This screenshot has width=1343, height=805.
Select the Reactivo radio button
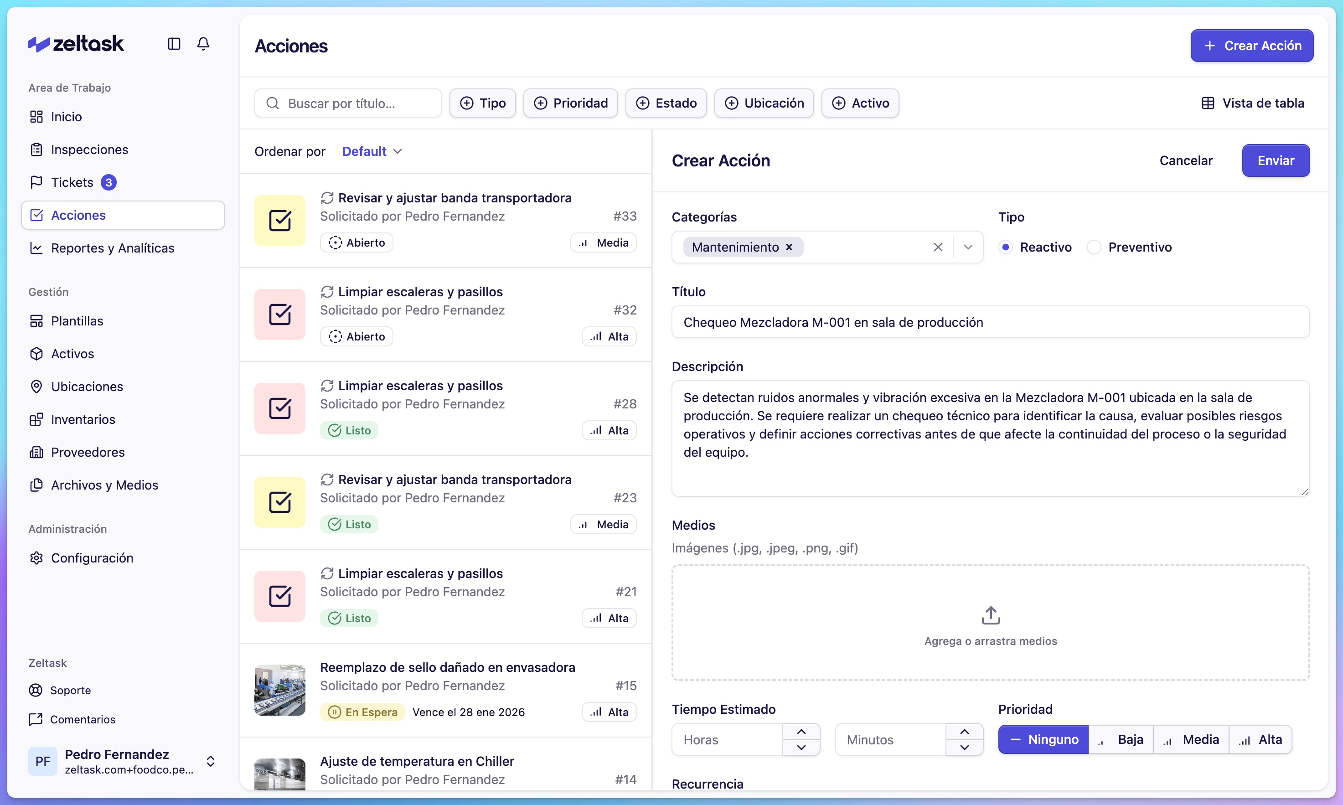coord(1006,247)
